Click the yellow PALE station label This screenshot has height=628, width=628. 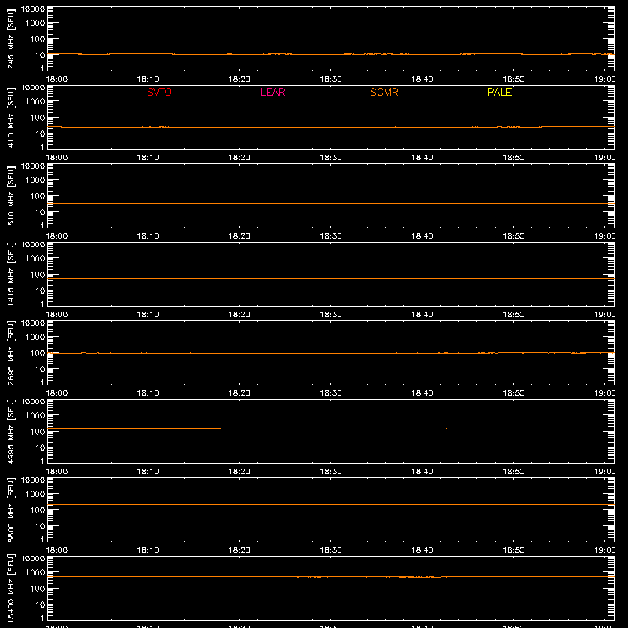coord(499,92)
